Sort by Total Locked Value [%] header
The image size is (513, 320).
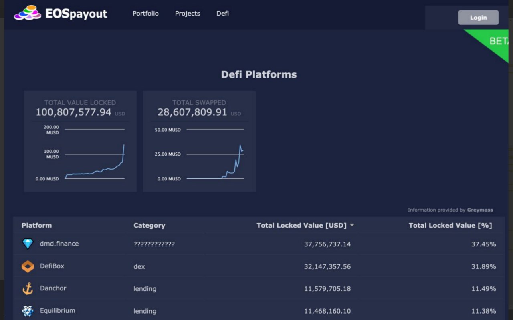pyautogui.click(x=450, y=225)
